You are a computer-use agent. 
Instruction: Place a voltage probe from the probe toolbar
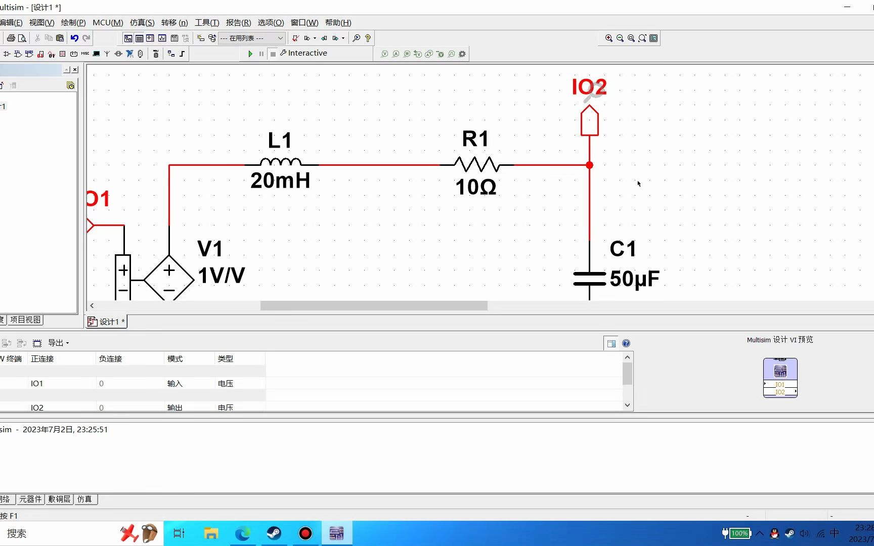[384, 54]
